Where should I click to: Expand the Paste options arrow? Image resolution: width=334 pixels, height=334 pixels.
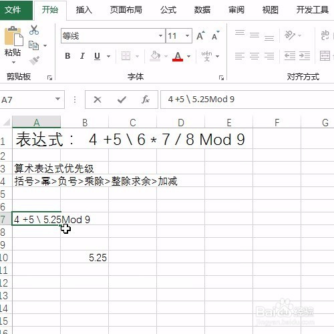[x=13, y=62]
